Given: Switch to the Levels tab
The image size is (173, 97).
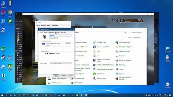Looking at the screenshot, I should coord(45,32).
